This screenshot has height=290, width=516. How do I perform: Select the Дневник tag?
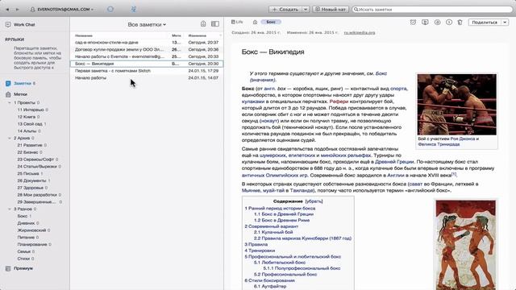(x=26, y=223)
